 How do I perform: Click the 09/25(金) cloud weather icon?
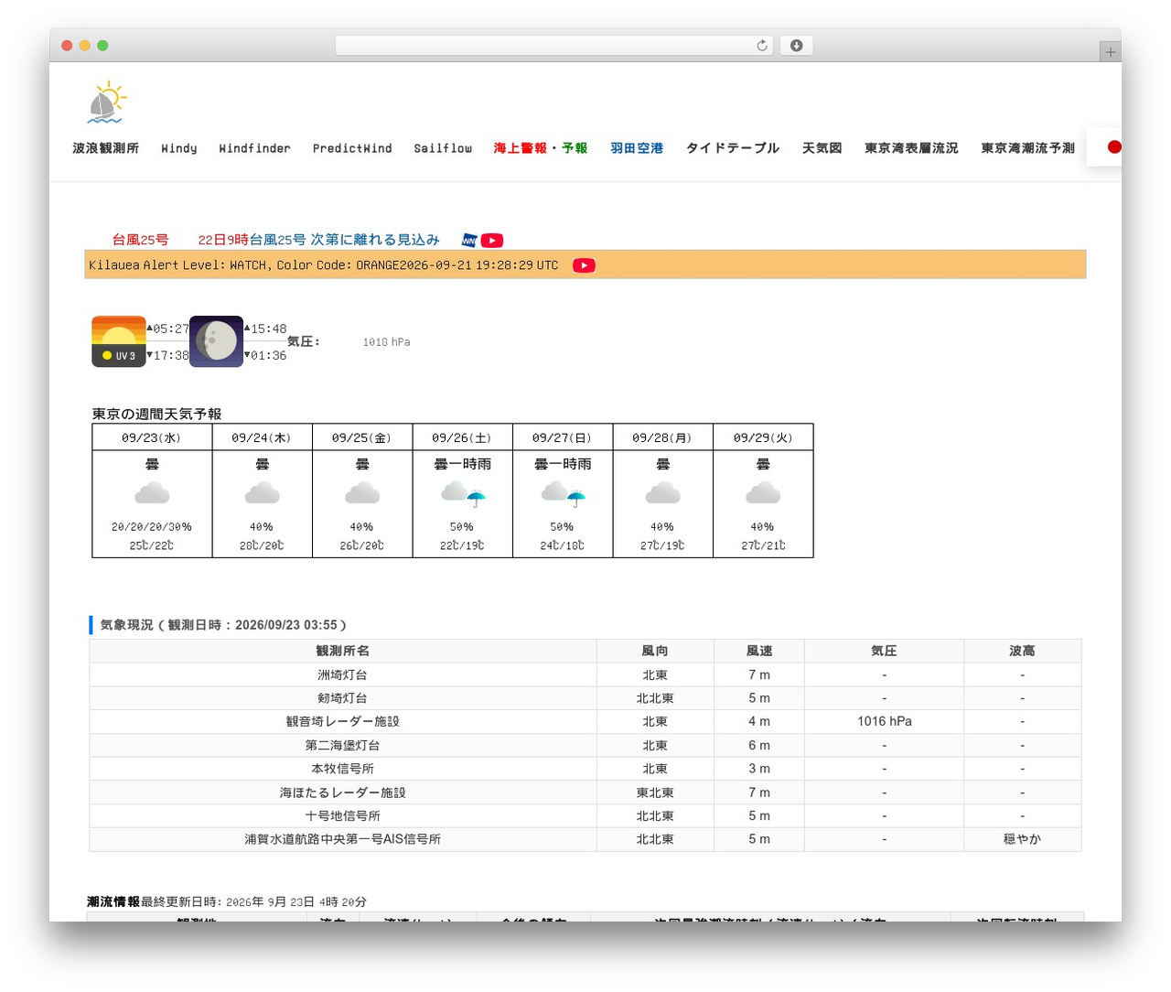click(x=362, y=494)
